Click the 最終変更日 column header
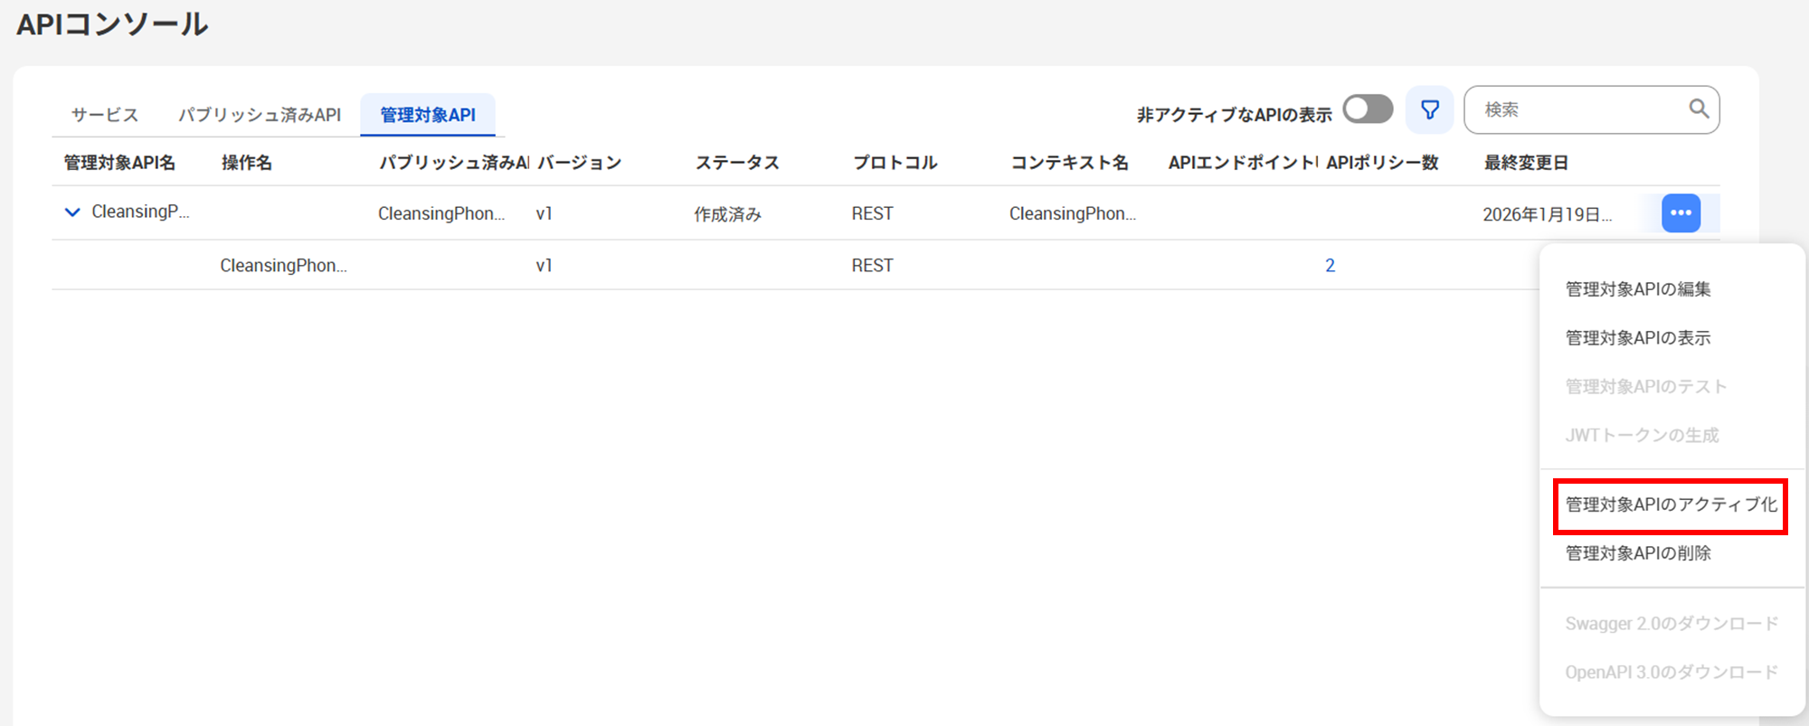The image size is (1809, 726). pos(1526,163)
